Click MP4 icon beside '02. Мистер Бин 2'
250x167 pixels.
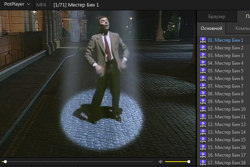(x=203, y=48)
